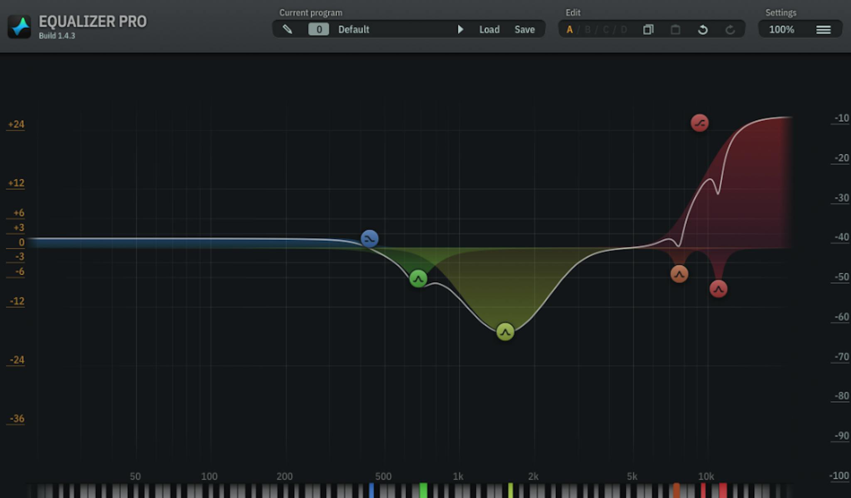Click the Save program button
The image size is (851, 498).
[524, 30]
